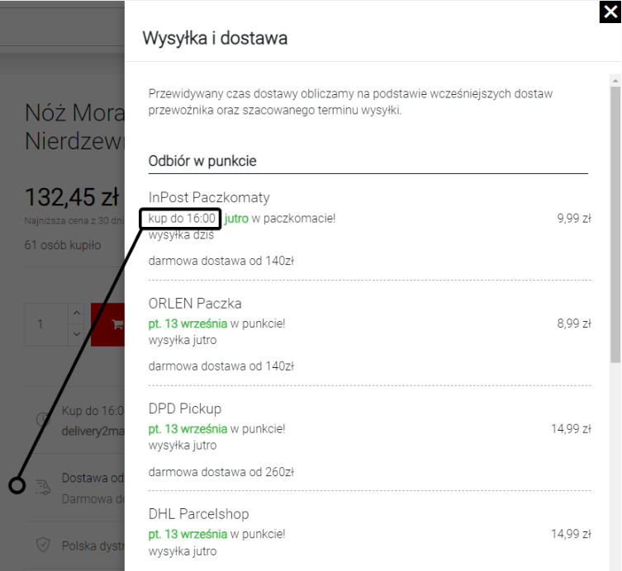Click the red add-to-cart button
The width and height of the screenshot is (622, 571).
click(x=107, y=324)
